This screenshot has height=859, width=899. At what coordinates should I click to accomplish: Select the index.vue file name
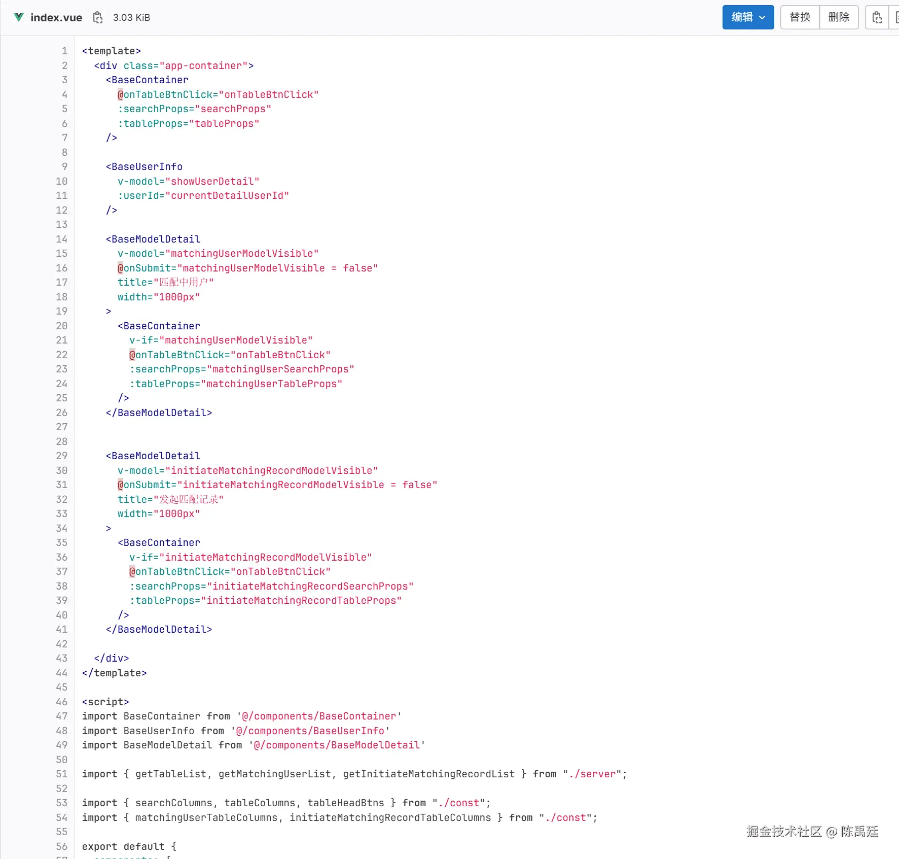56,18
